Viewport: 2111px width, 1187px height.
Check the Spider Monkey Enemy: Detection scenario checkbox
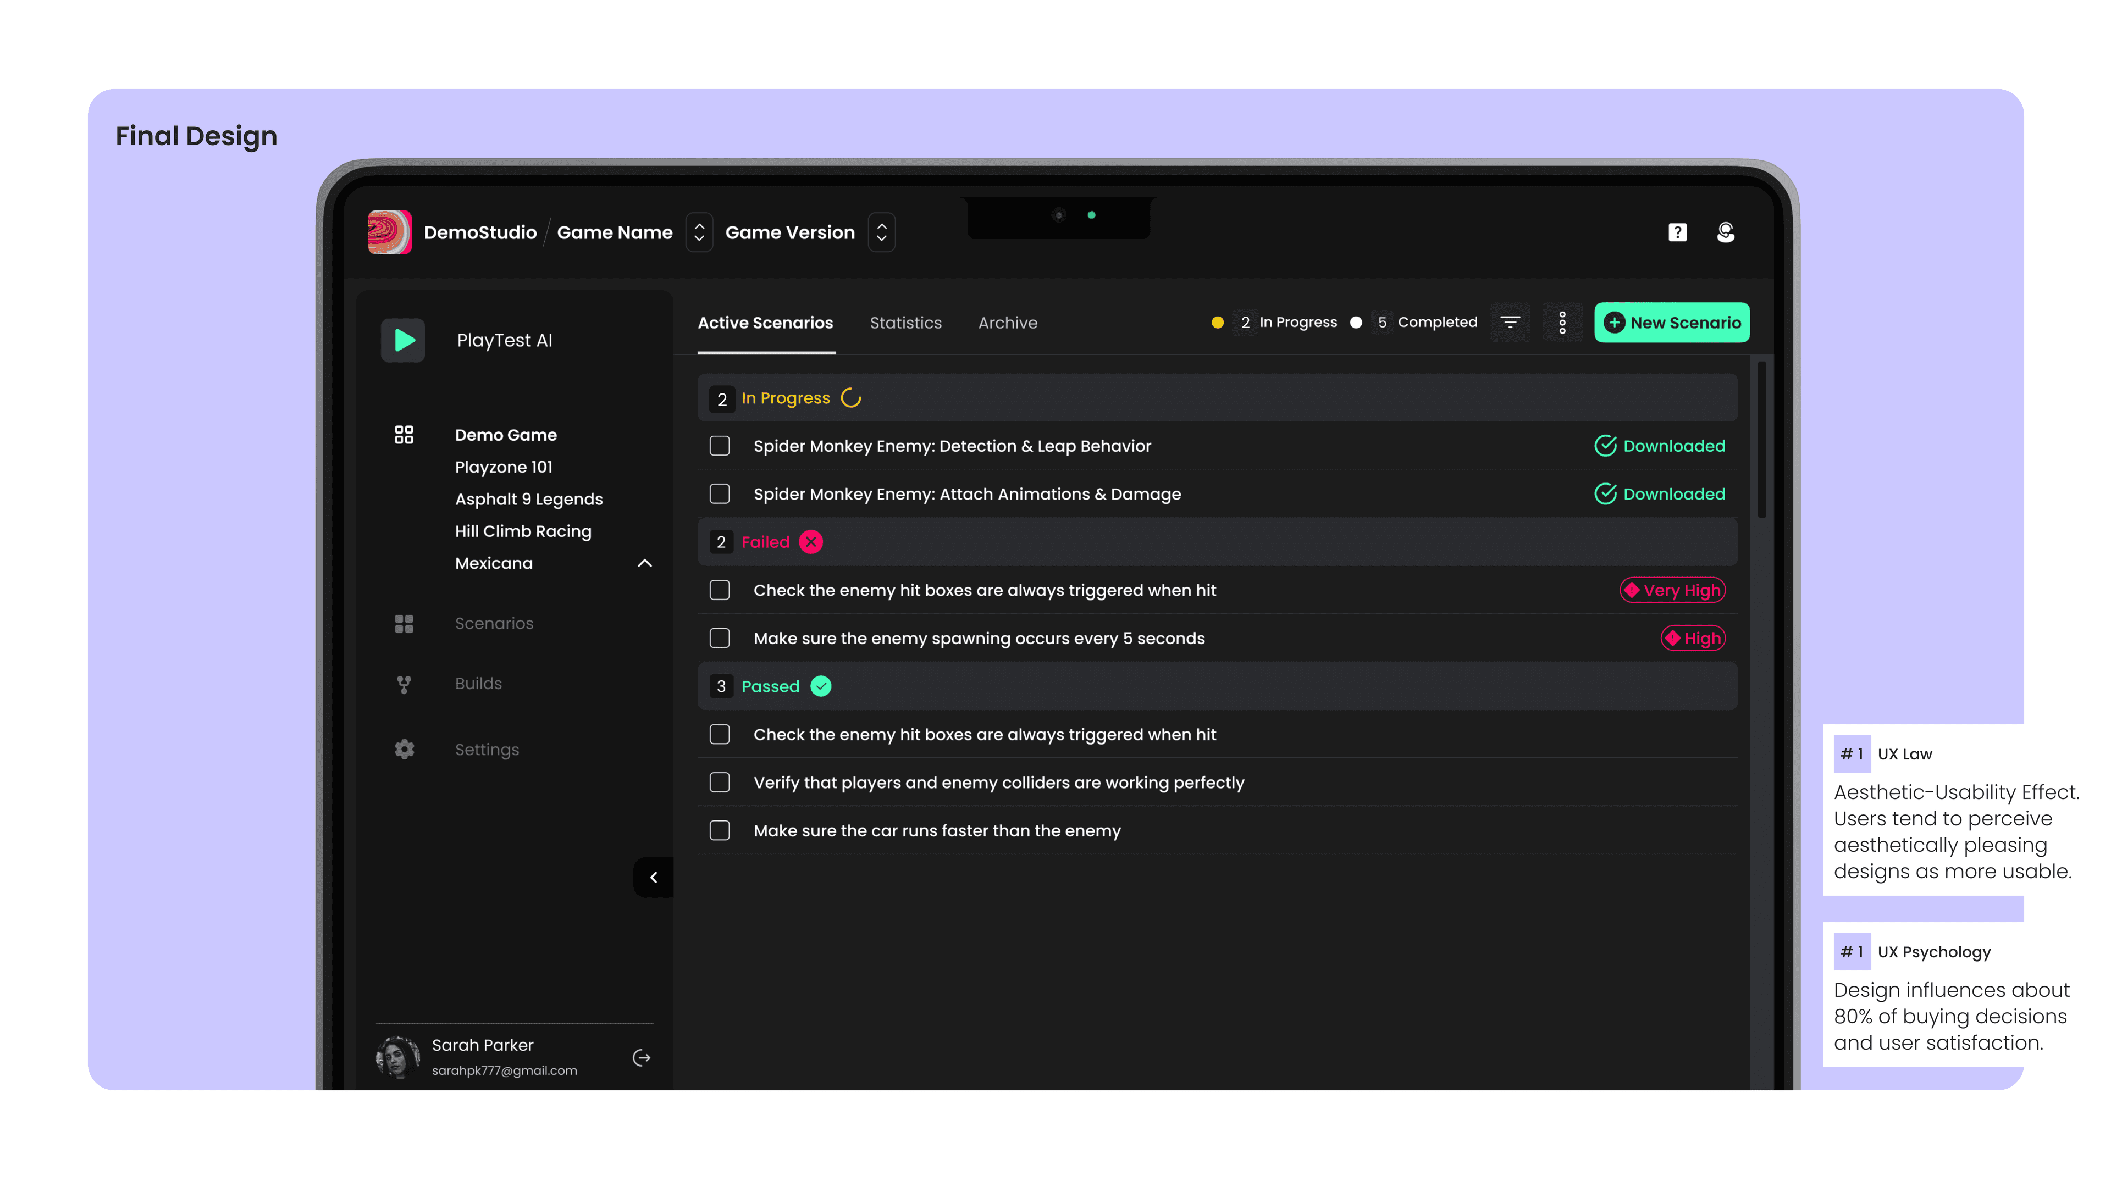tap(720, 446)
